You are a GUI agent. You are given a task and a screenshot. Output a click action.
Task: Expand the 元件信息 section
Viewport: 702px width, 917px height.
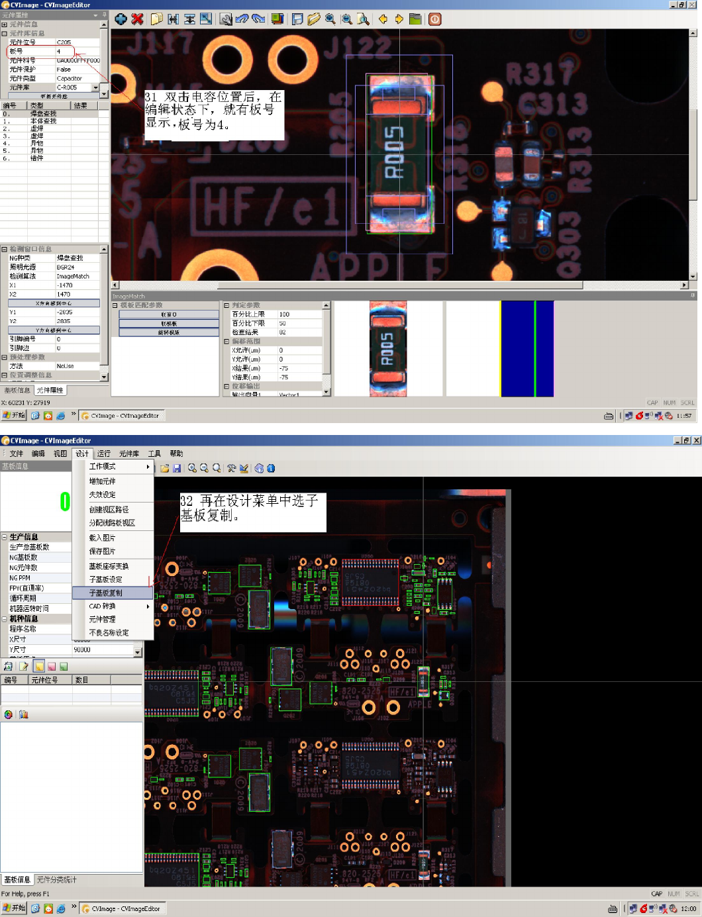coord(5,24)
